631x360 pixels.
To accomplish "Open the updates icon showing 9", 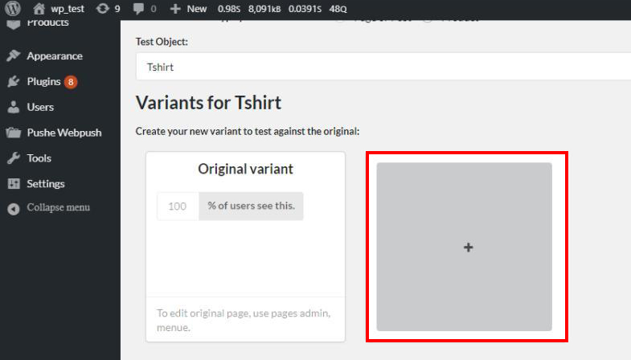I will pos(103,9).
